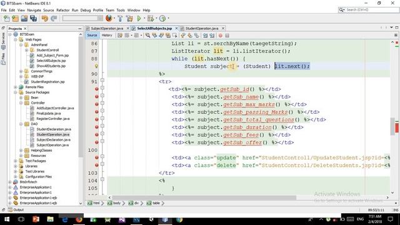The height and width of the screenshot is (225, 400).
Task: Click the Save All toolbar icon
Action: (x=33, y=18)
